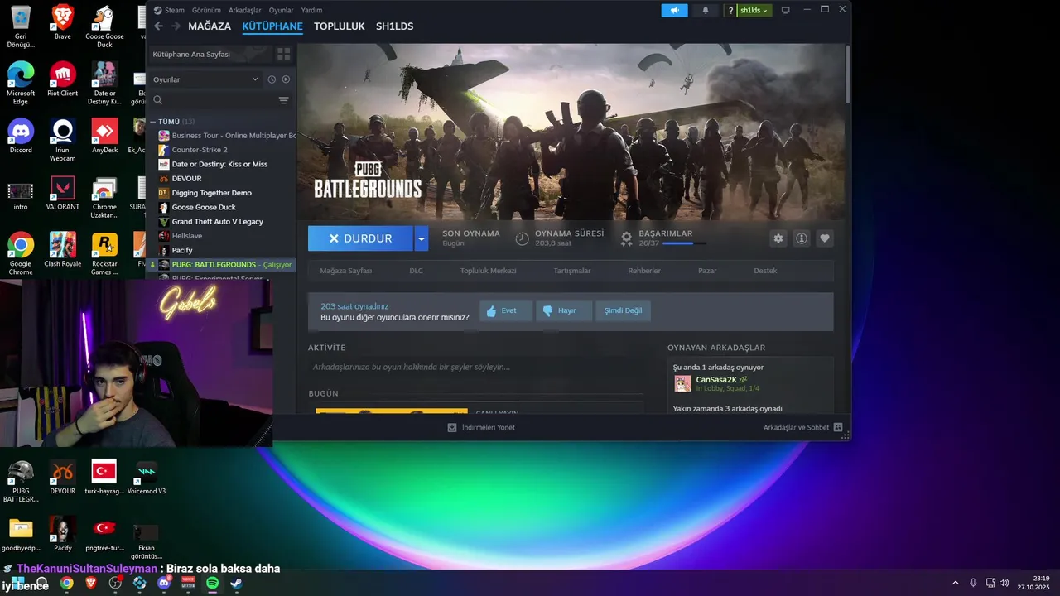The image size is (1060, 596).
Task: Click the library advanced filter icon
Action: [284, 100]
